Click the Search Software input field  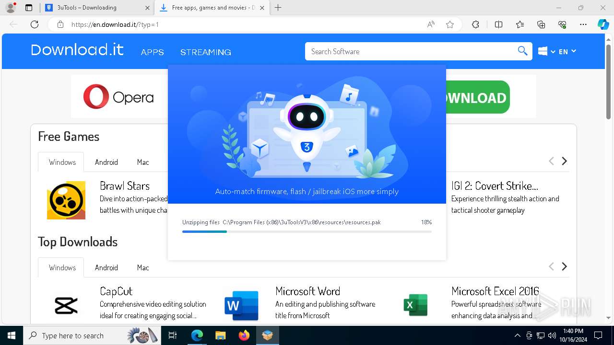pyautogui.click(x=411, y=51)
